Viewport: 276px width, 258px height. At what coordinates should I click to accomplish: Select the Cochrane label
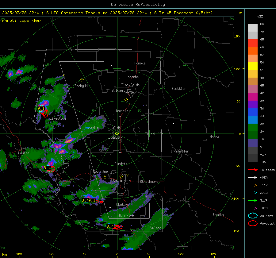coord(100,171)
